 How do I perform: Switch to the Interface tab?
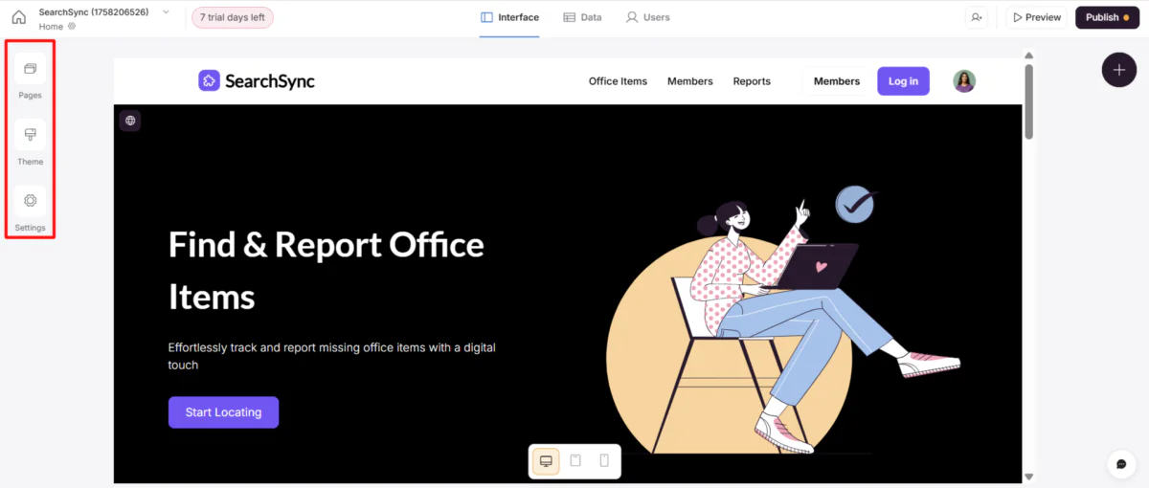(x=509, y=17)
